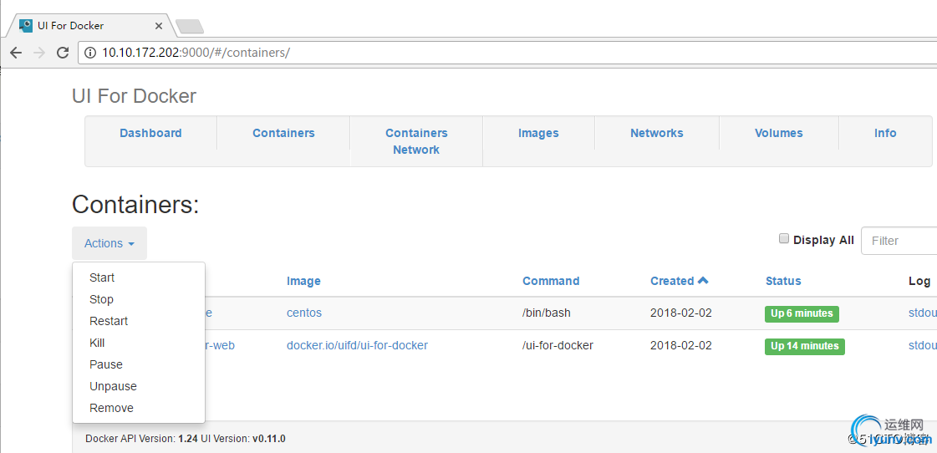View the site info icon in the address bar
The width and height of the screenshot is (937, 453).
click(x=89, y=53)
